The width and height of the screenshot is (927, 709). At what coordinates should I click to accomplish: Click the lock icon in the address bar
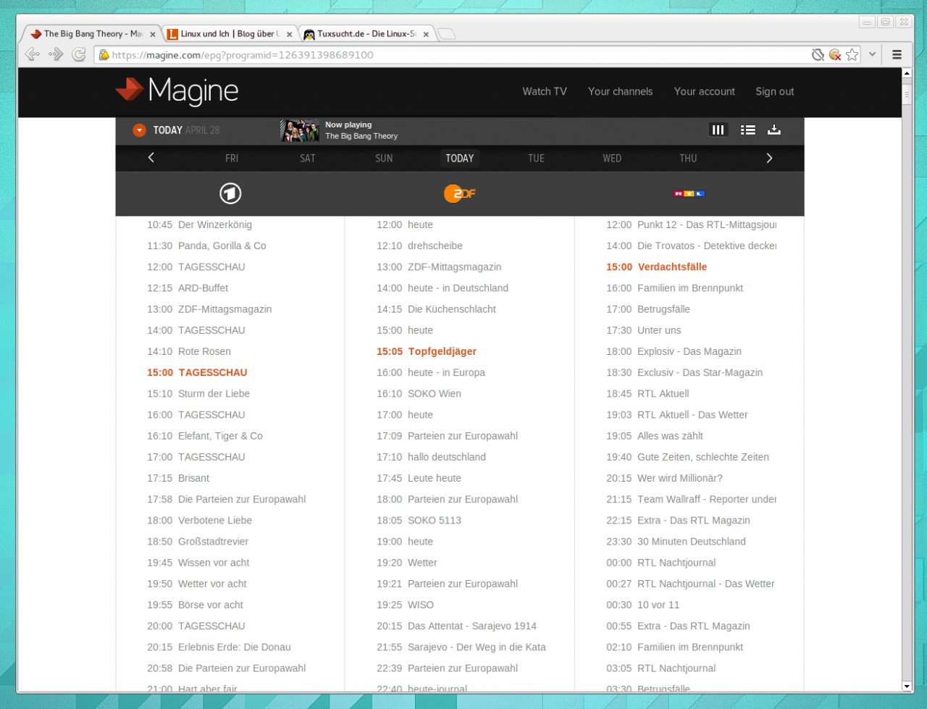[x=104, y=55]
